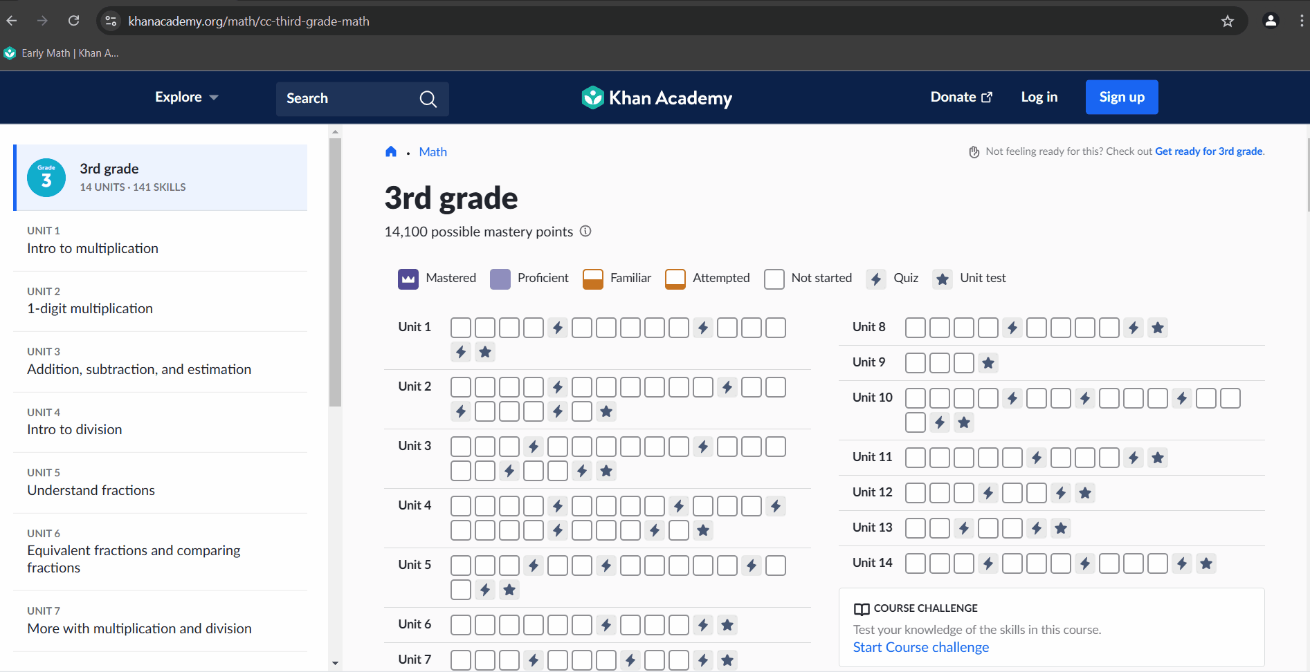The width and height of the screenshot is (1310, 672).
Task: Open Unit 11 unit test star icon
Action: pos(1158,458)
